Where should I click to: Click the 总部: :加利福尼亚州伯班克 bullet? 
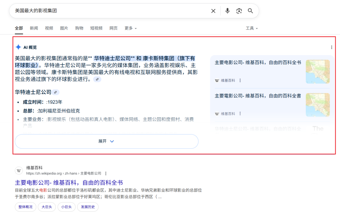tap(51, 111)
